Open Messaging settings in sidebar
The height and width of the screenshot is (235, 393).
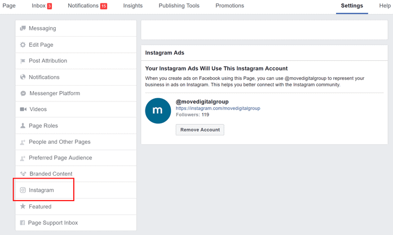(76, 28)
